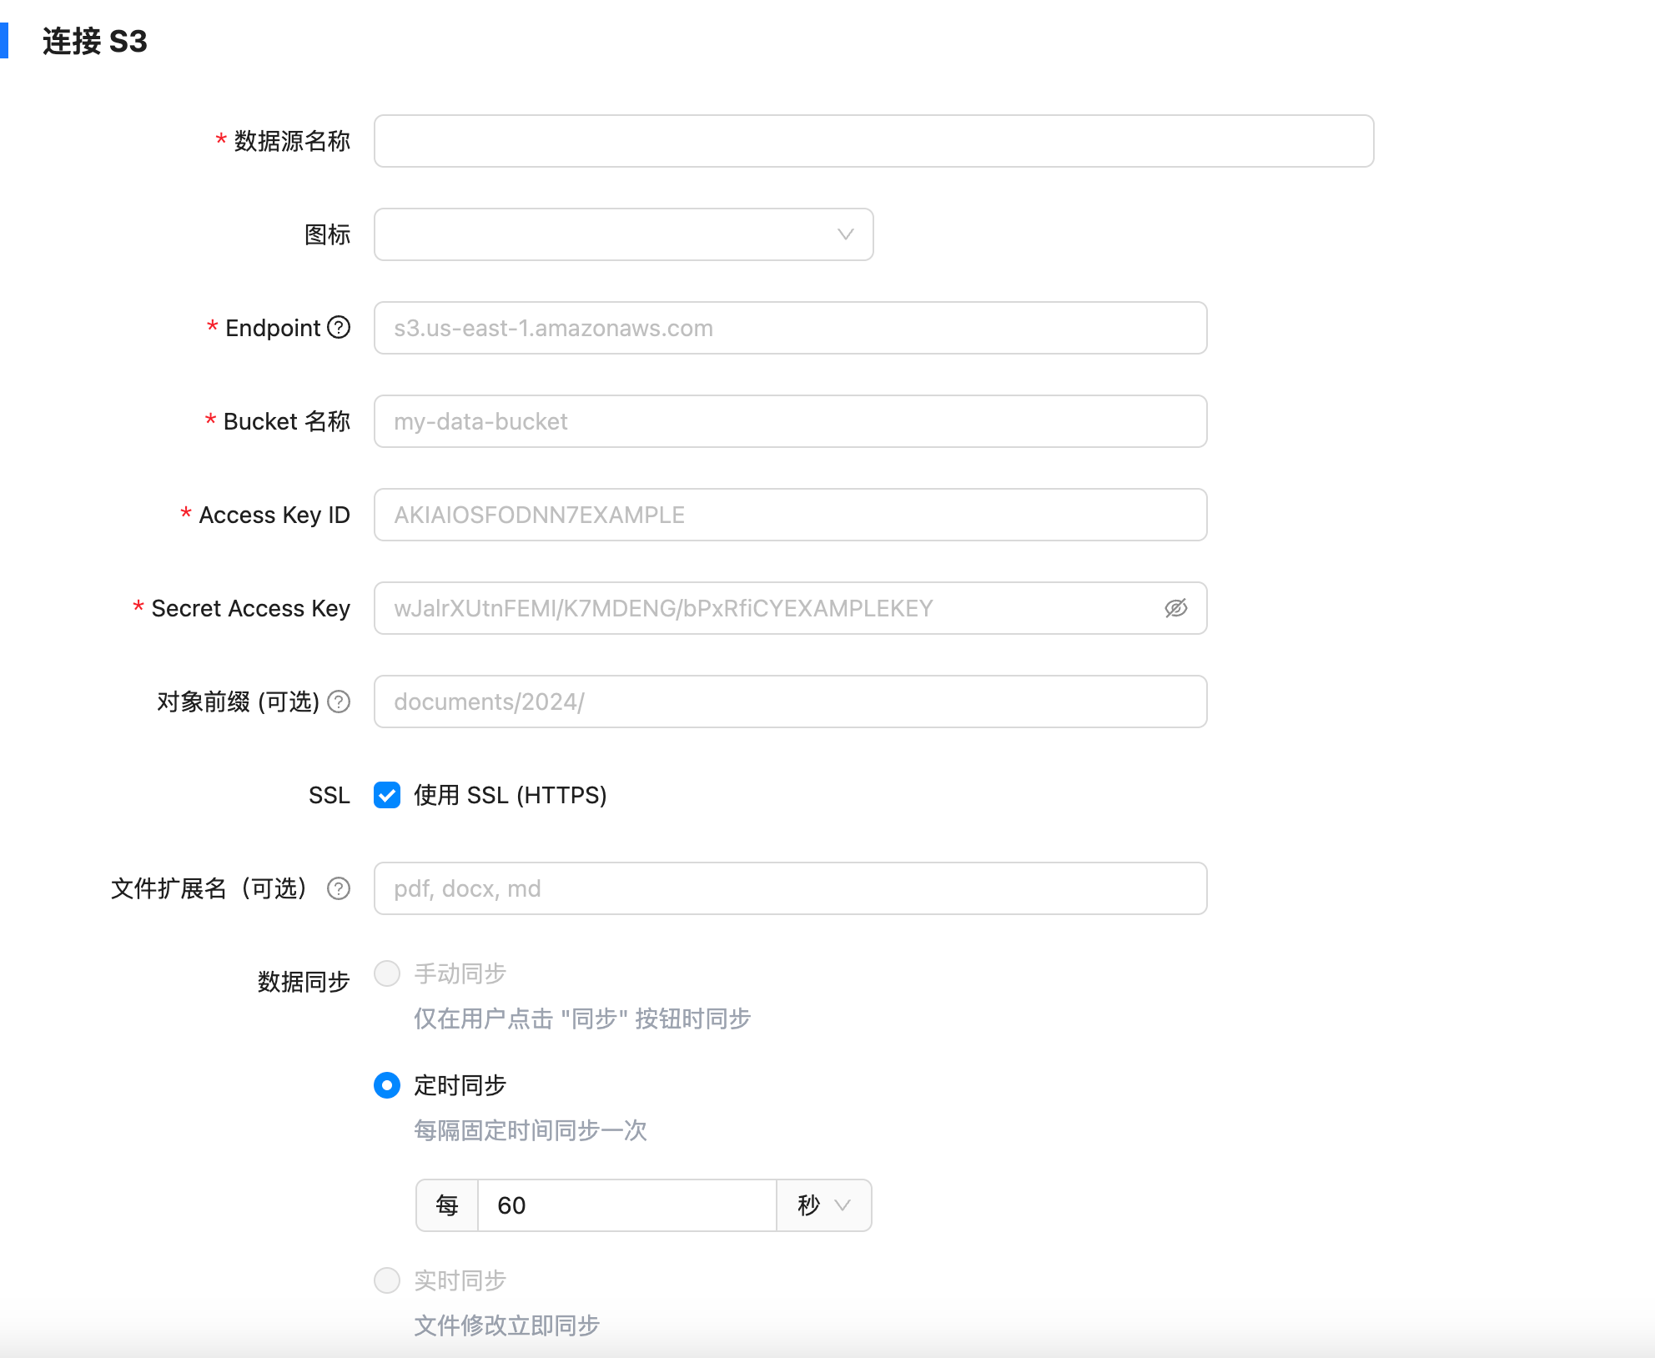Image resolution: width=1655 pixels, height=1358 pixels.
Task: Select the 定时同步 radio option
Action: point(387,1085)
